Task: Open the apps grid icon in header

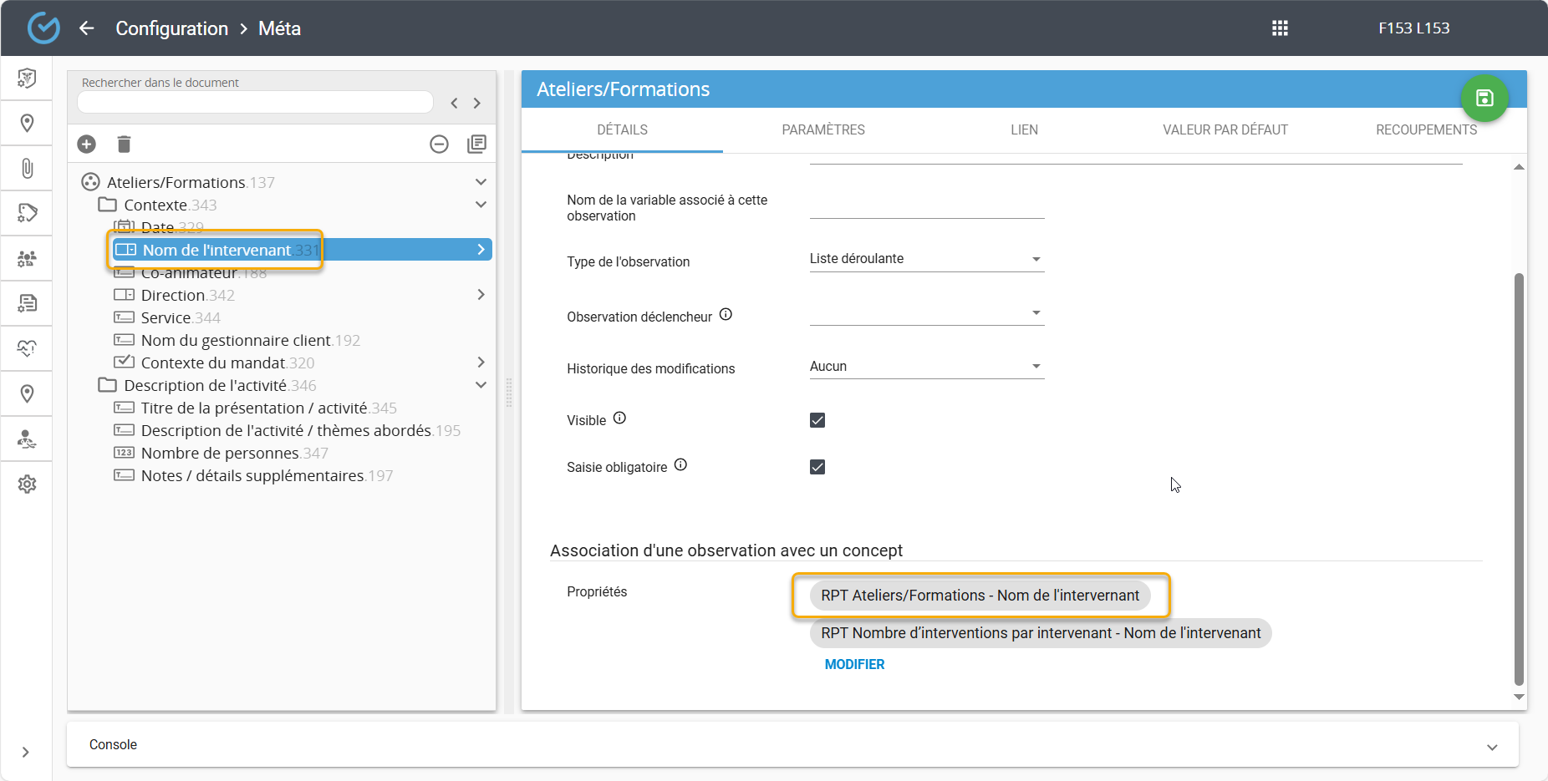Action: point(1280,28)
